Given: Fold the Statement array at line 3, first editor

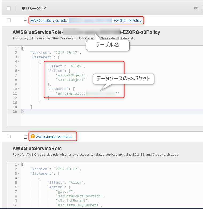Looking at the screenshot, I should click(19, 57).
